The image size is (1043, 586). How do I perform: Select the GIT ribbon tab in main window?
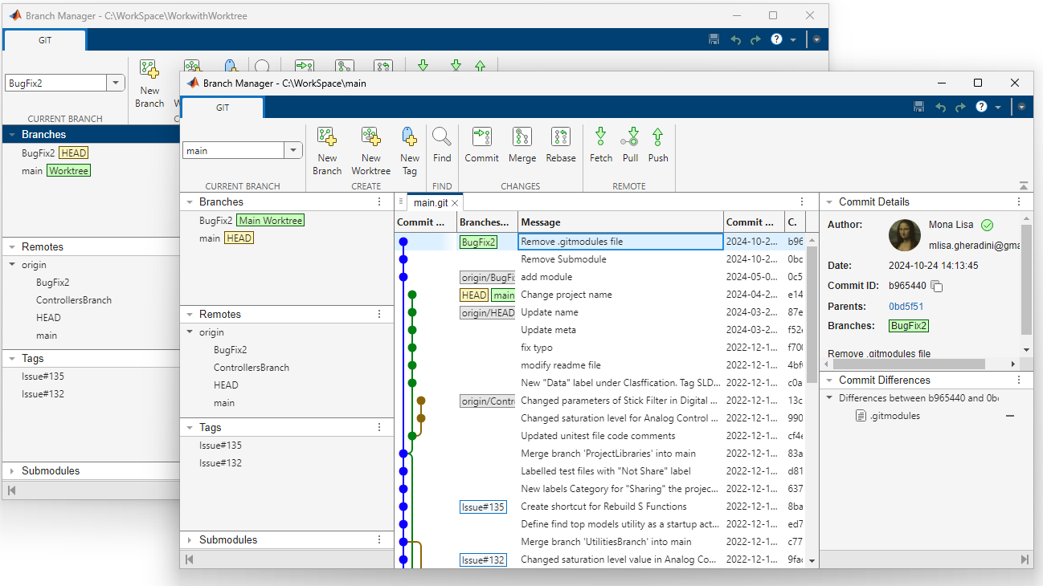[x=223, y=108]
